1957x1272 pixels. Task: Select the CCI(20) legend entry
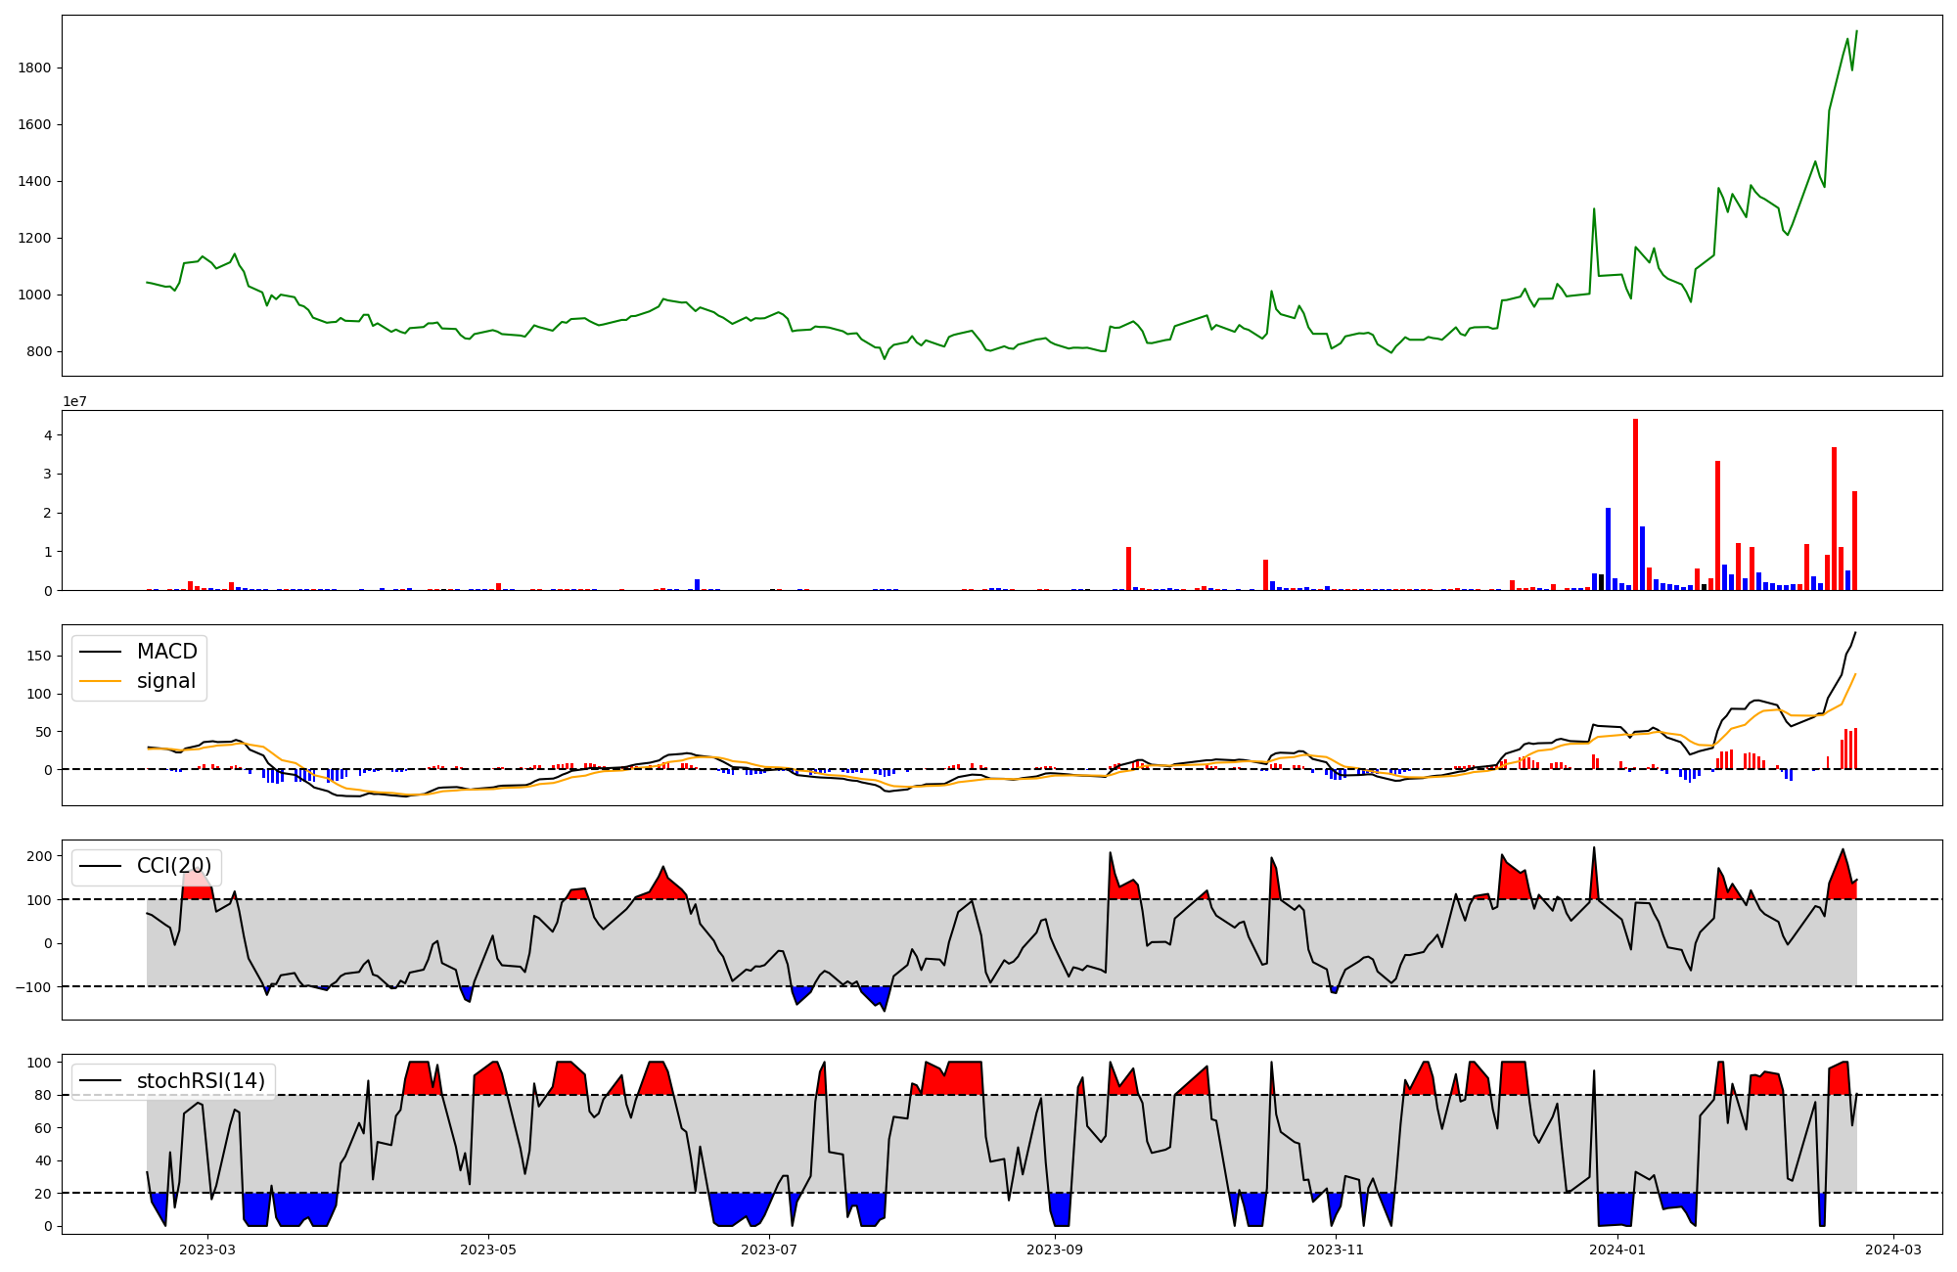pyautogui.click(x=173, y=866)
